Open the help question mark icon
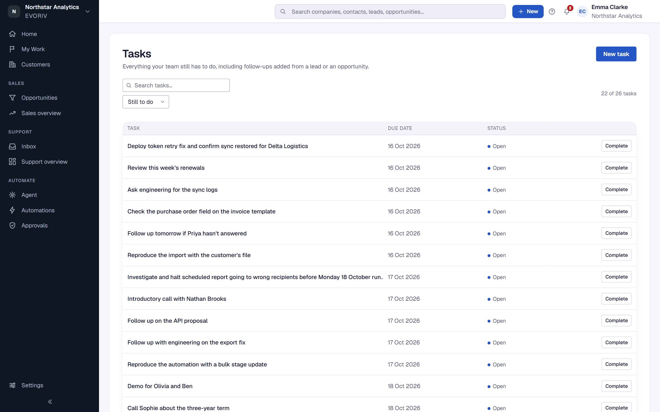The image size is (660, 412). [x=552, y=12]
